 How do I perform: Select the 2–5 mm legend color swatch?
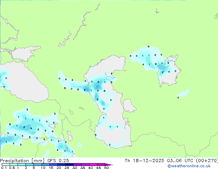tap(30, 165)
